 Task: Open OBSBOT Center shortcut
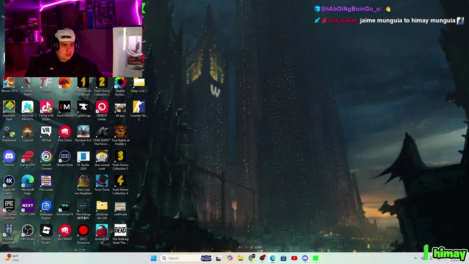pyautogui.click(x=102, y=111)
